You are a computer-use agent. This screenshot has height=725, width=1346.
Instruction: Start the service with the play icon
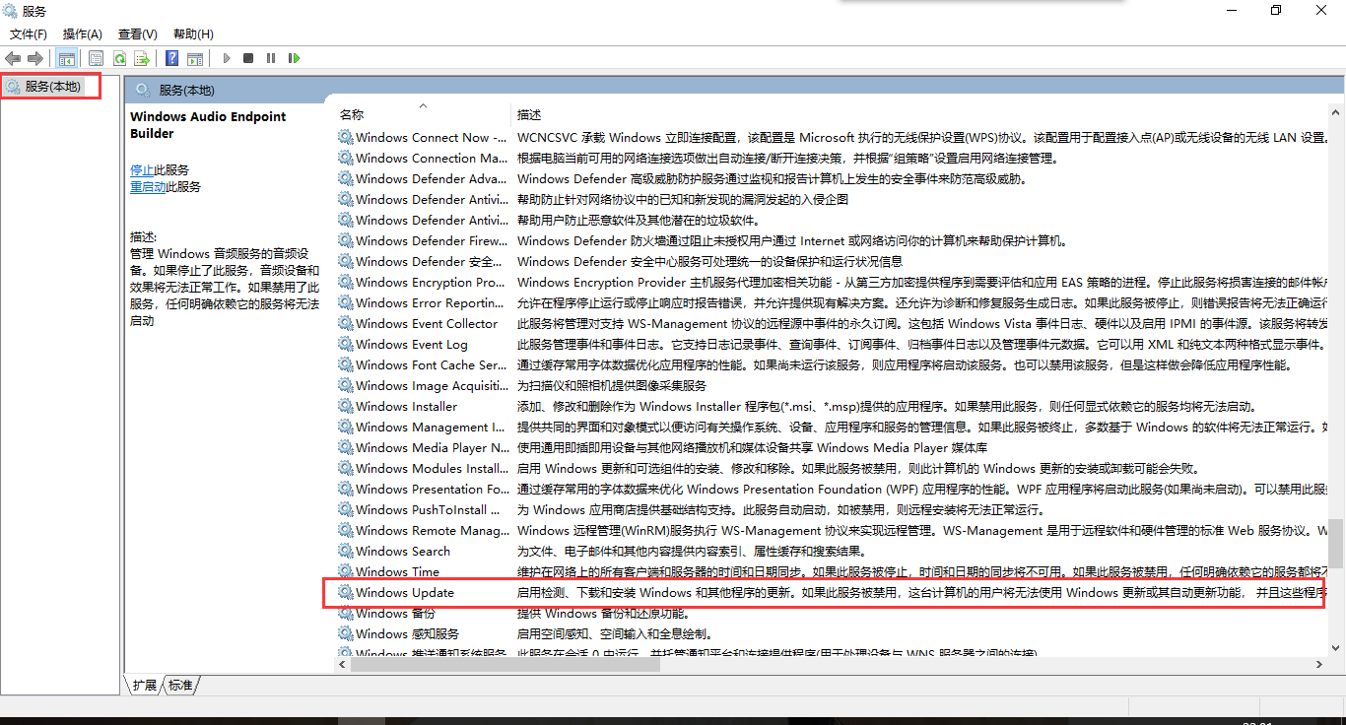[x=226, y=58]
